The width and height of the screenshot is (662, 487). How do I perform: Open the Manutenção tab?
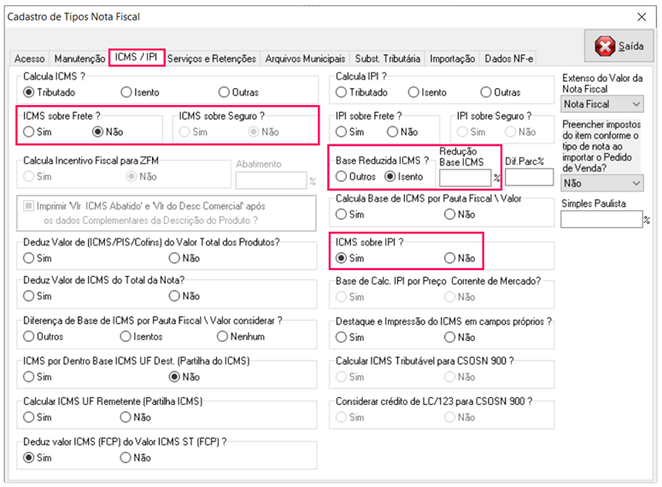pyautogui.click(x=79, y=59)
